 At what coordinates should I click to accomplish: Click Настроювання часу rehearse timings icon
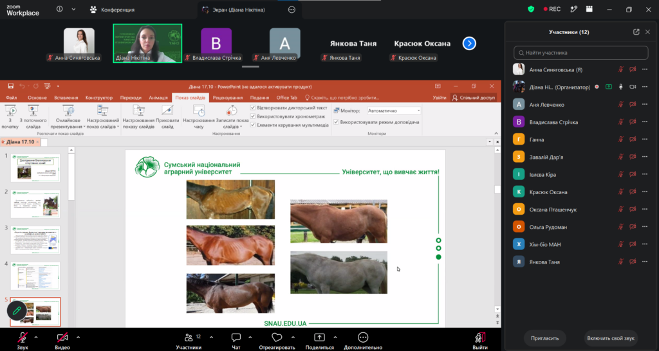[x=199, y=117]
